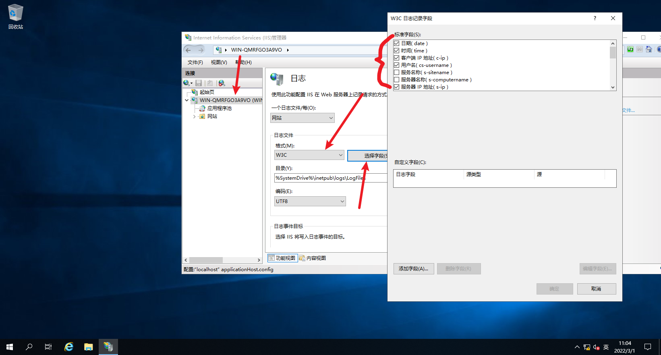Viewport: 661px width, 355px height.
Task: Uncheck the 时间 (time) field
Action: tap(397, 51)
